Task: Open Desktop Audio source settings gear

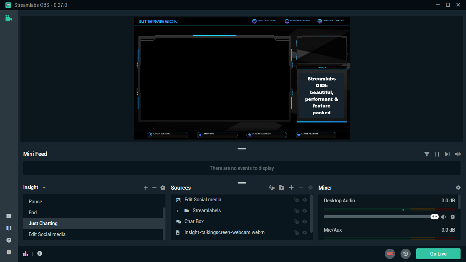Action: [453, 217]
